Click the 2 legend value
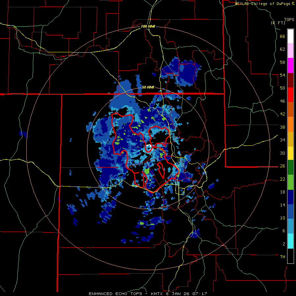296x296 pixels. point(284,244)
